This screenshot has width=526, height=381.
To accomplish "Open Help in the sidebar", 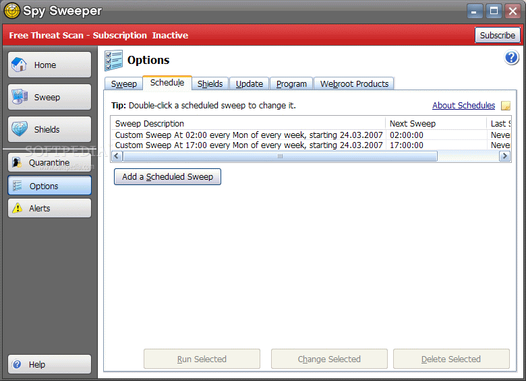I will (49, 364).
